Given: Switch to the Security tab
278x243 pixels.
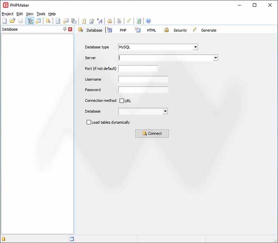Looking at the screenshot, I should [x=175, y=30].
